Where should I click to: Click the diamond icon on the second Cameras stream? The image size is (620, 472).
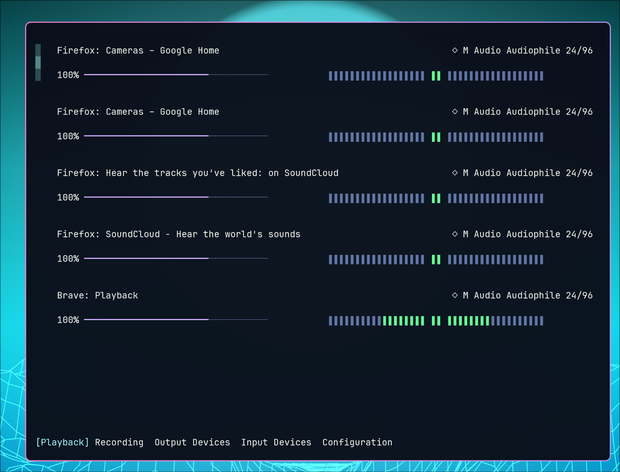455,112
